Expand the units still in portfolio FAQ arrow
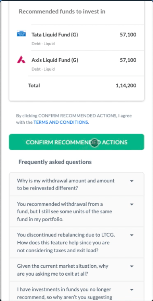153x301 pixels. pyautogui.click(x=132, y=204)
